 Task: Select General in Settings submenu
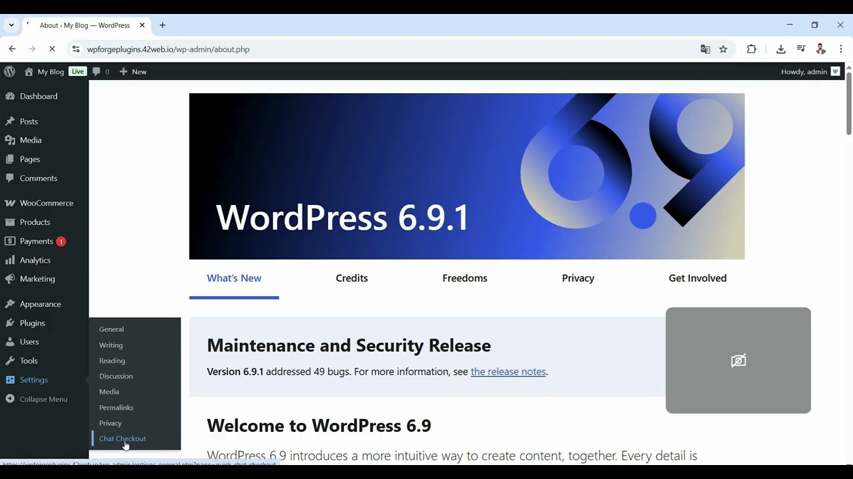tap(111, 329)
